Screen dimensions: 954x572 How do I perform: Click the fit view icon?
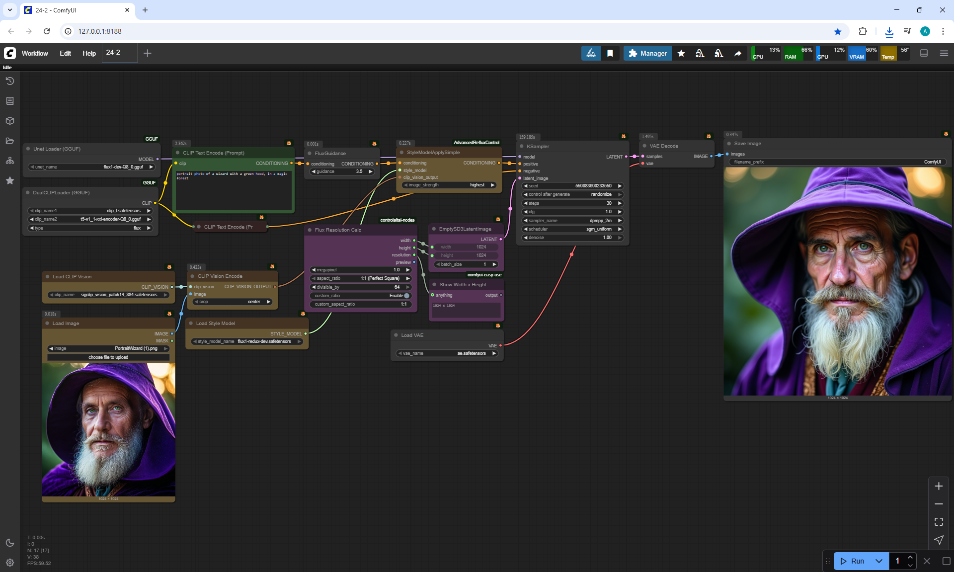tap(939, 522)
